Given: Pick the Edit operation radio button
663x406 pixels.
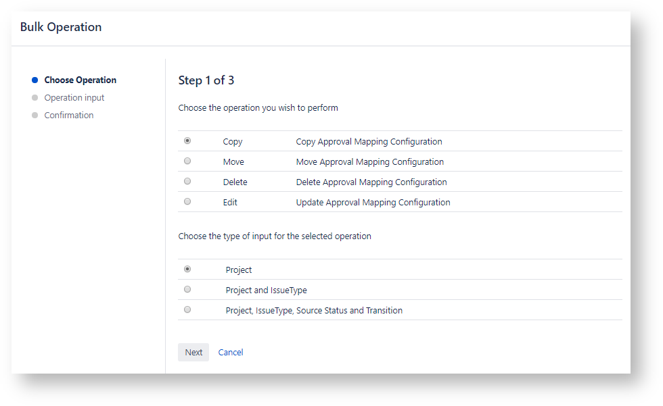Looking at the screenshot, I should click(187, 202).
